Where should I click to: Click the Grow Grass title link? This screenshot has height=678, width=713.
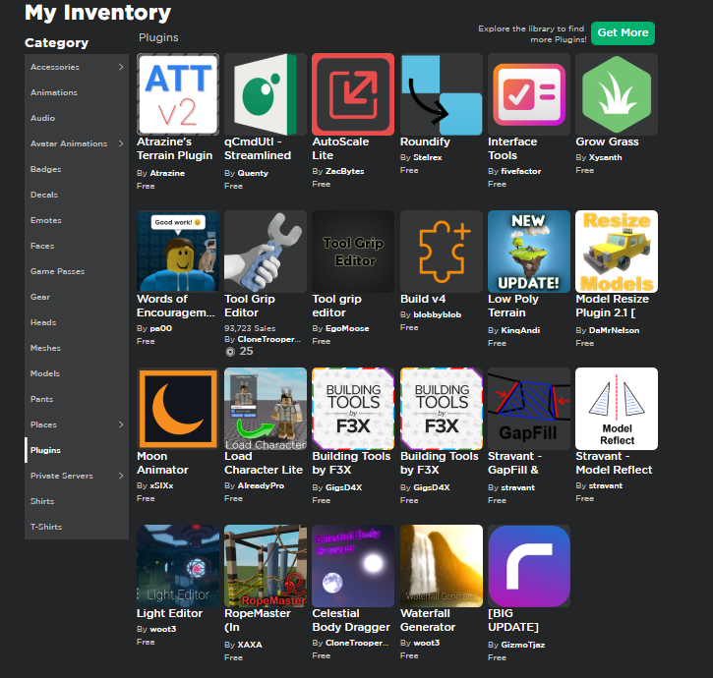tap(607, 141)
